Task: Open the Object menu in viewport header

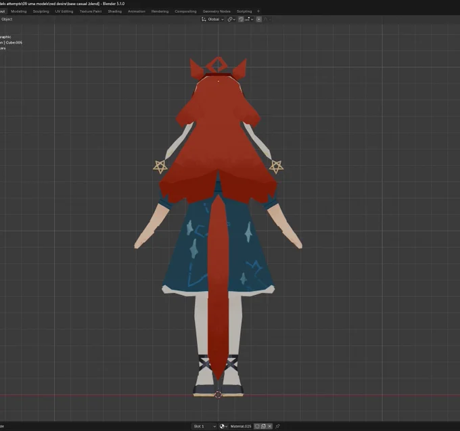Action: (x=7, y=20)
